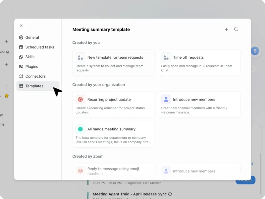The height and width of the screenshot is (199, 265).
Task: Open All hands meeting summary template
Action: point(113,134)
